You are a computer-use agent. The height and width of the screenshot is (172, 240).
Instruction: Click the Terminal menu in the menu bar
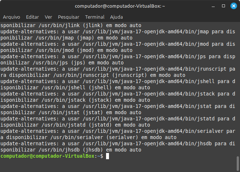[95, 17]
